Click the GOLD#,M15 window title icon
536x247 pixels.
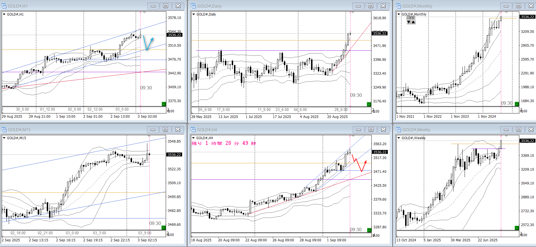(4, 130)
